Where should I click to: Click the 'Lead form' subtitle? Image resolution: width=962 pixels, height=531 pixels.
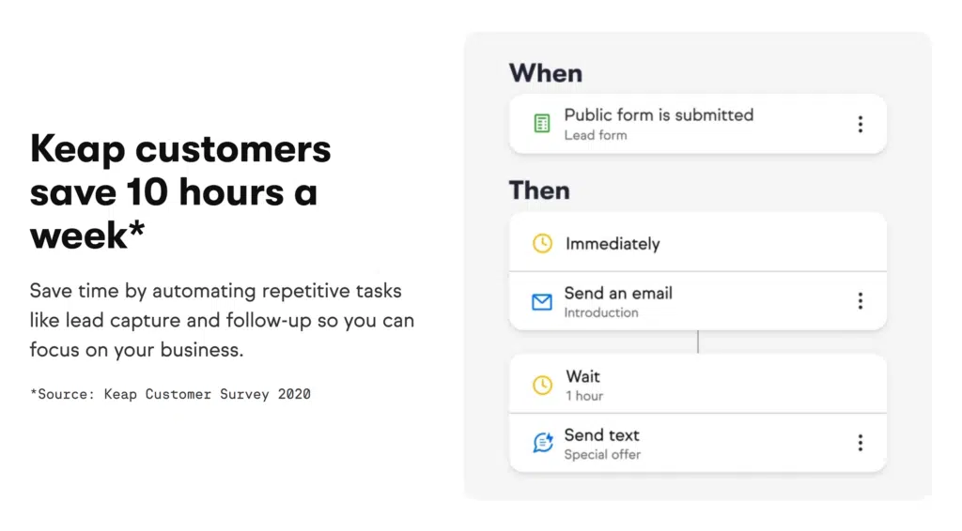(x=595, y=135)
